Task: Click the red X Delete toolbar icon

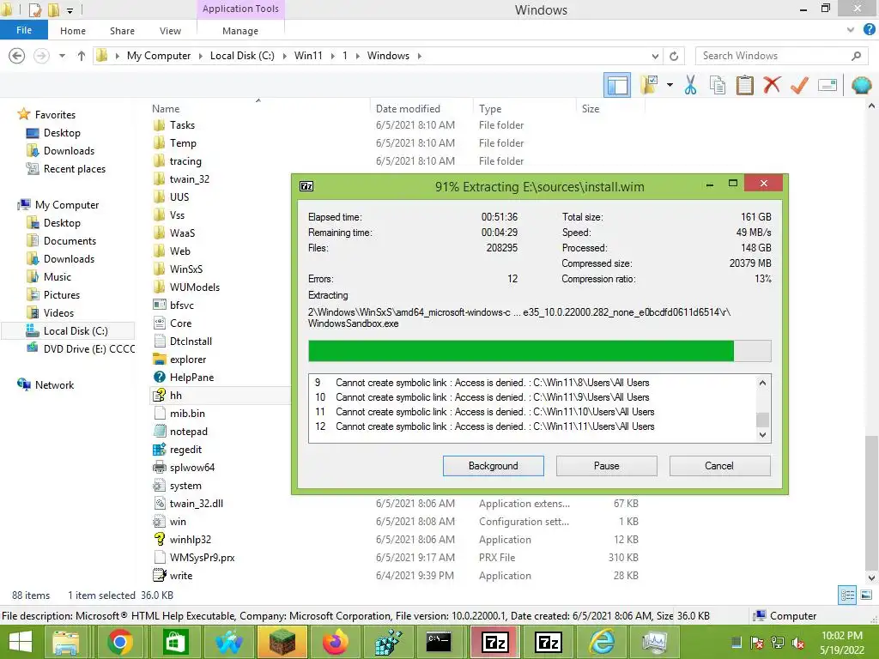Action: tap(772, 85)
